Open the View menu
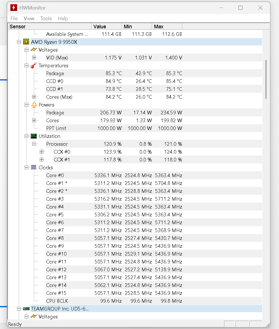This screenshot has width=279, height=329. click(x=29, y=18)
